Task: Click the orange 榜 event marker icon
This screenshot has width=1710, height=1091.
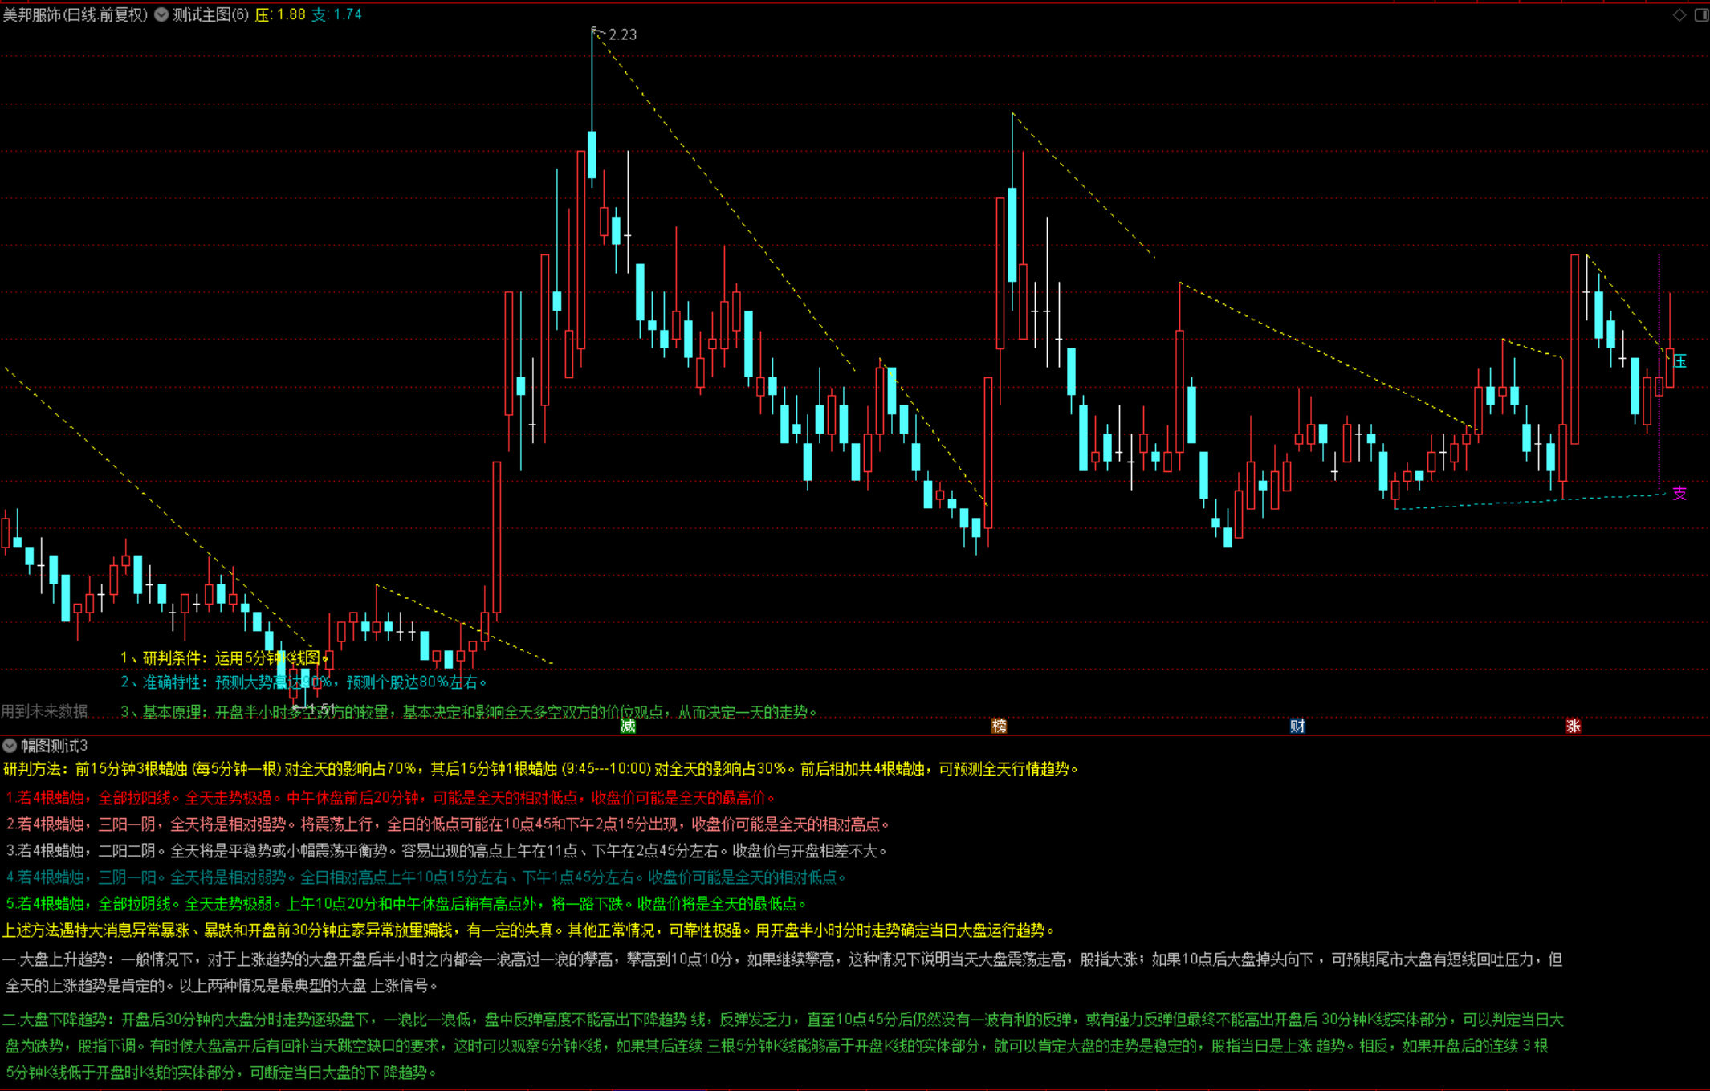Action: (999, 726)
